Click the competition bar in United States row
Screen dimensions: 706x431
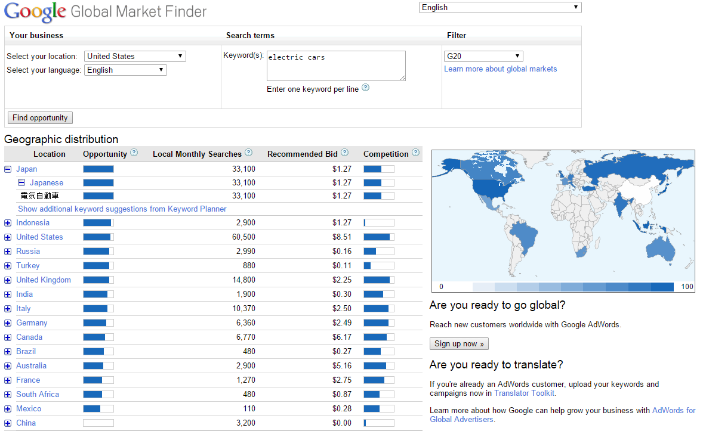[379, 237]
